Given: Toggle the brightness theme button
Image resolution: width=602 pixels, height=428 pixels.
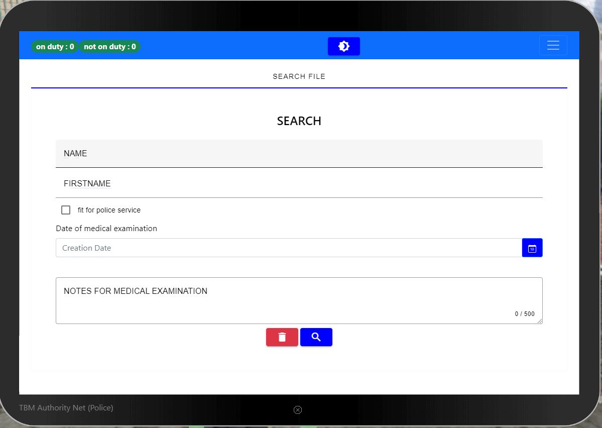Looking at the screenshot, I should click(x=343, y=46).
